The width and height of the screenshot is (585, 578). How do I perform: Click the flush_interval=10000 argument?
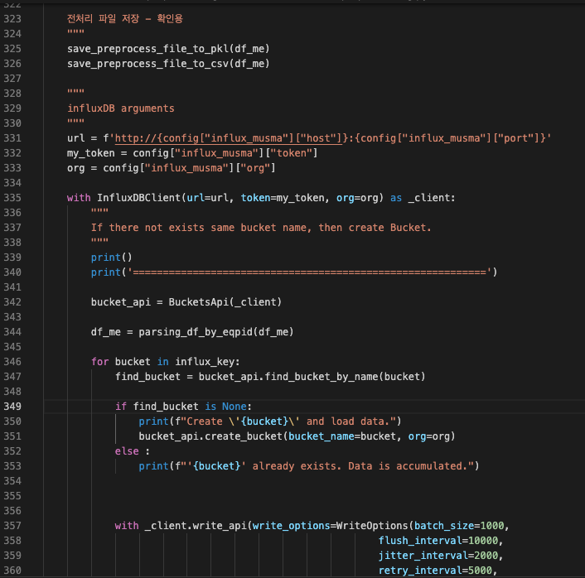click(x=438, y=541)
